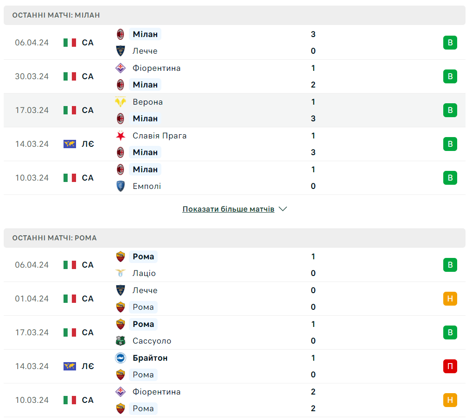The image size is (472, 420).
Task: Click the Verona club logo
Action: [x=121, y=102]
